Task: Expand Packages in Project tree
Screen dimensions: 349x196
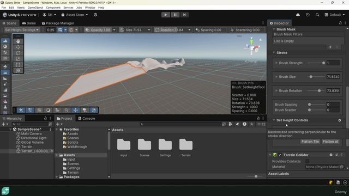Action: coord(57,177)
